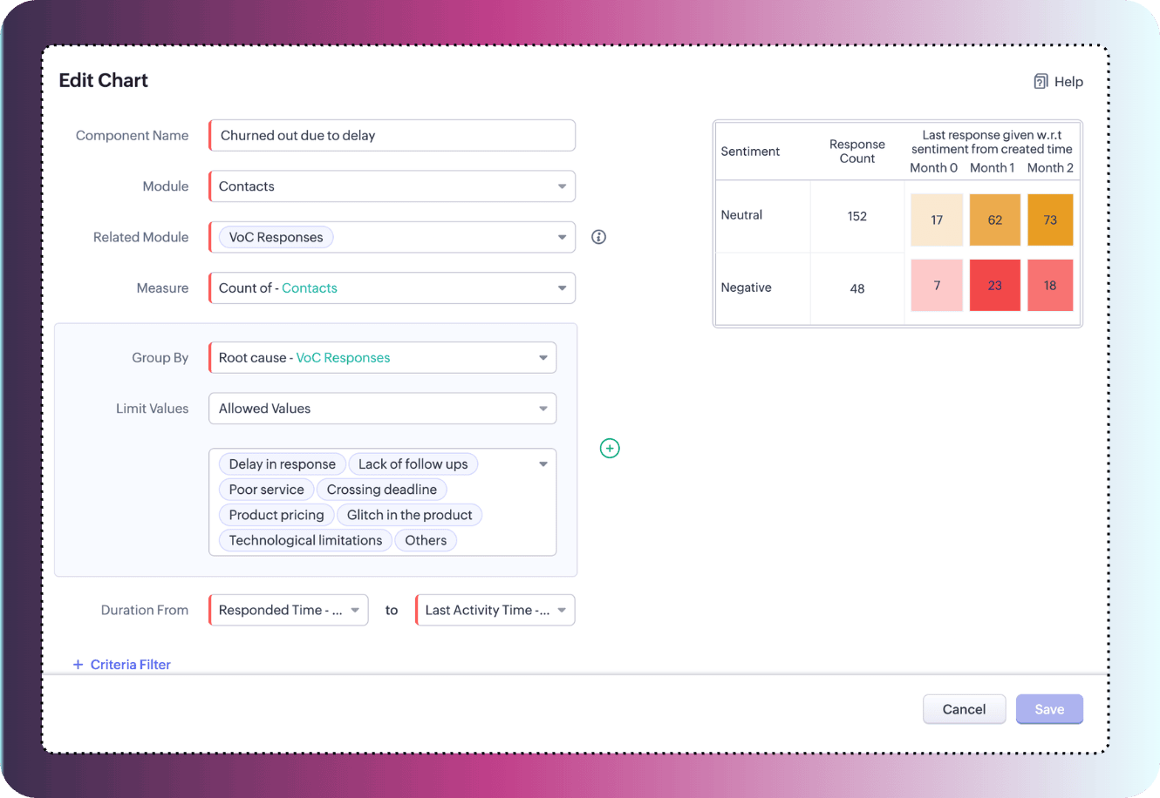Click the green plus add-grouping icon
Image resolution: width=1160 pixels, height=798 pixels.
pyautogui.click(x=610, y=448)
